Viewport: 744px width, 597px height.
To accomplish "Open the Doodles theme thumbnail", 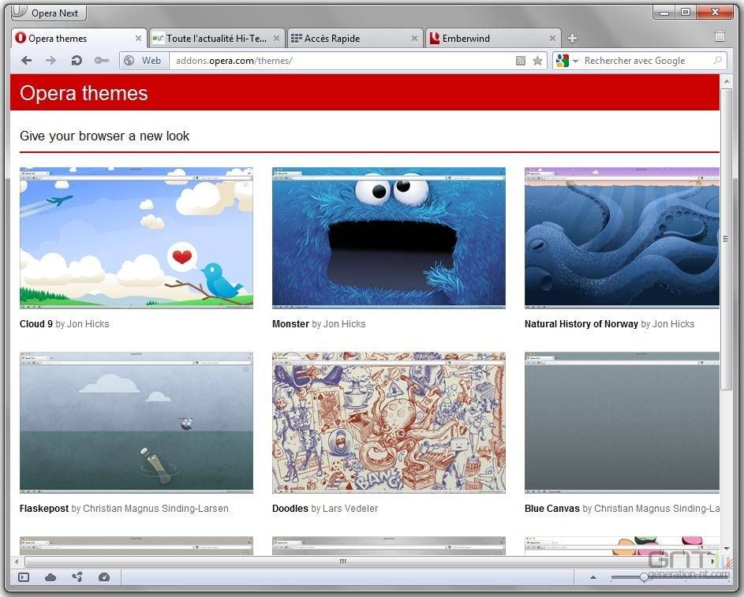I will (x=389, y=423).
